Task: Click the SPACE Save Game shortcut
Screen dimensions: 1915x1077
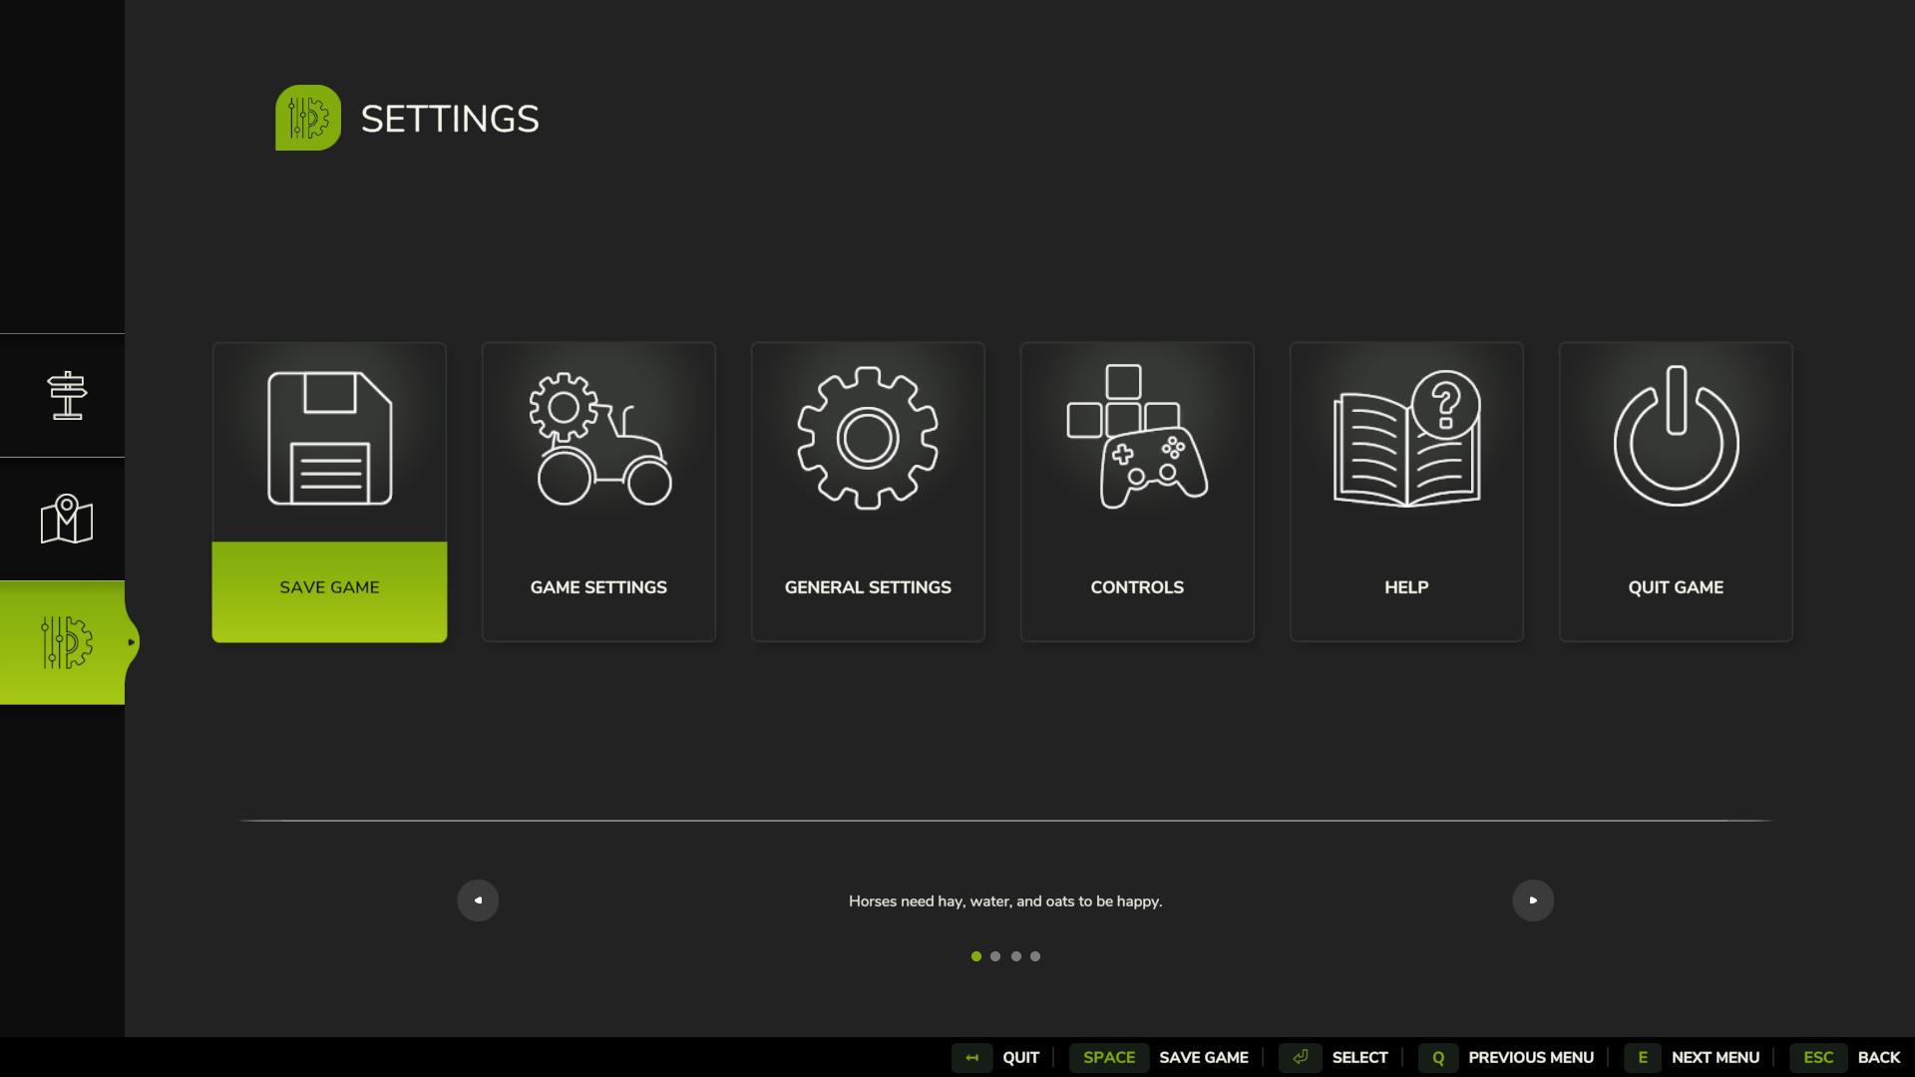Action: (1159, 1057)
